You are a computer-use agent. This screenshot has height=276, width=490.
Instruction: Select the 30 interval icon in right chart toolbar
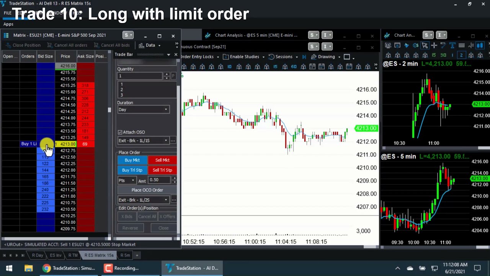click(443, 55)
